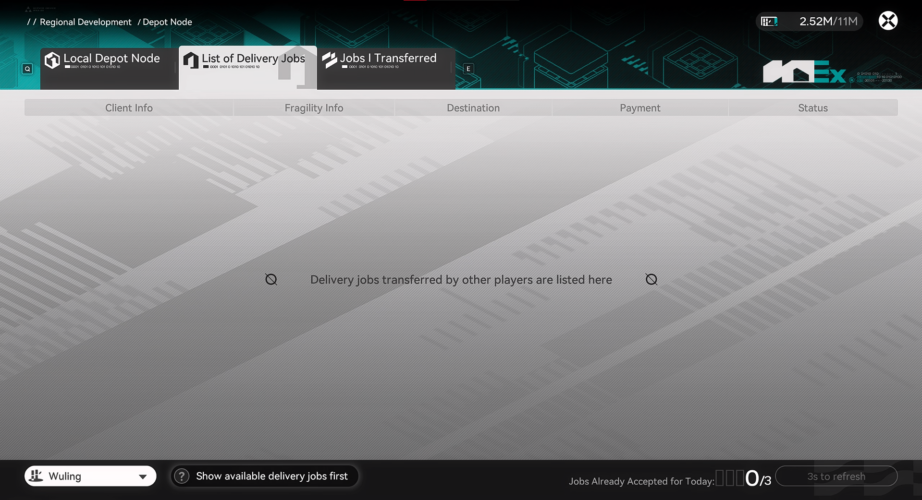Image resolution: width=922 pixels, height=500 pixels.
Task: Click the Jobs I Transferred tab icon
Action: [x=330, y=60]
